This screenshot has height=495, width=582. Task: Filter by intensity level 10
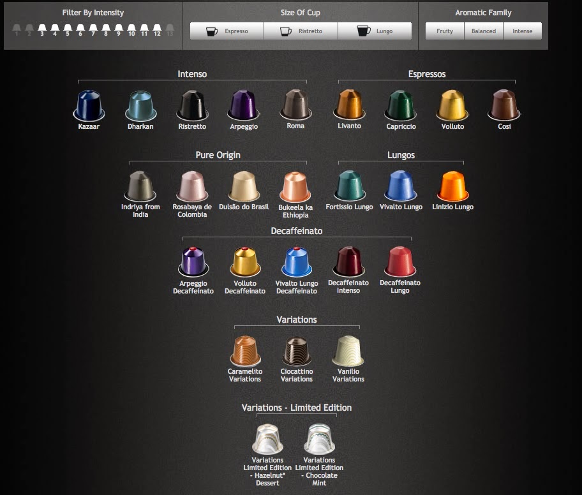click(x=131, y=30)
